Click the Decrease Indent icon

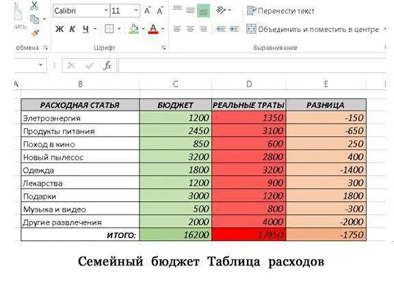(221, 29)
